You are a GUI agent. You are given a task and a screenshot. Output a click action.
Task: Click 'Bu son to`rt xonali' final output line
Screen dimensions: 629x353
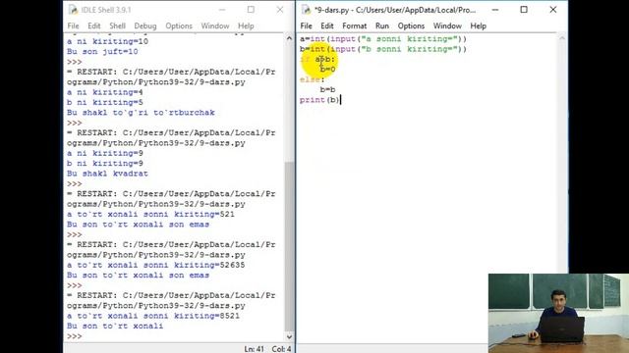pos(115,326)
